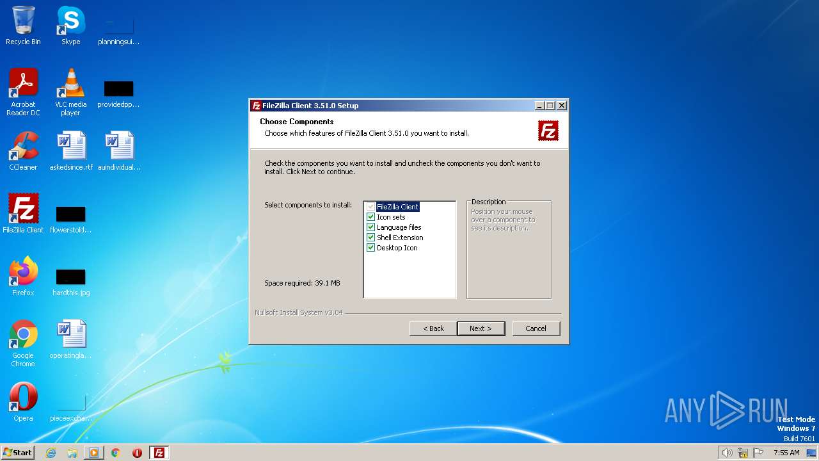The height and width of the screenshot is (461, 819).
Task: Open Chrome from the taskbar
Action: tap(116, 453)
